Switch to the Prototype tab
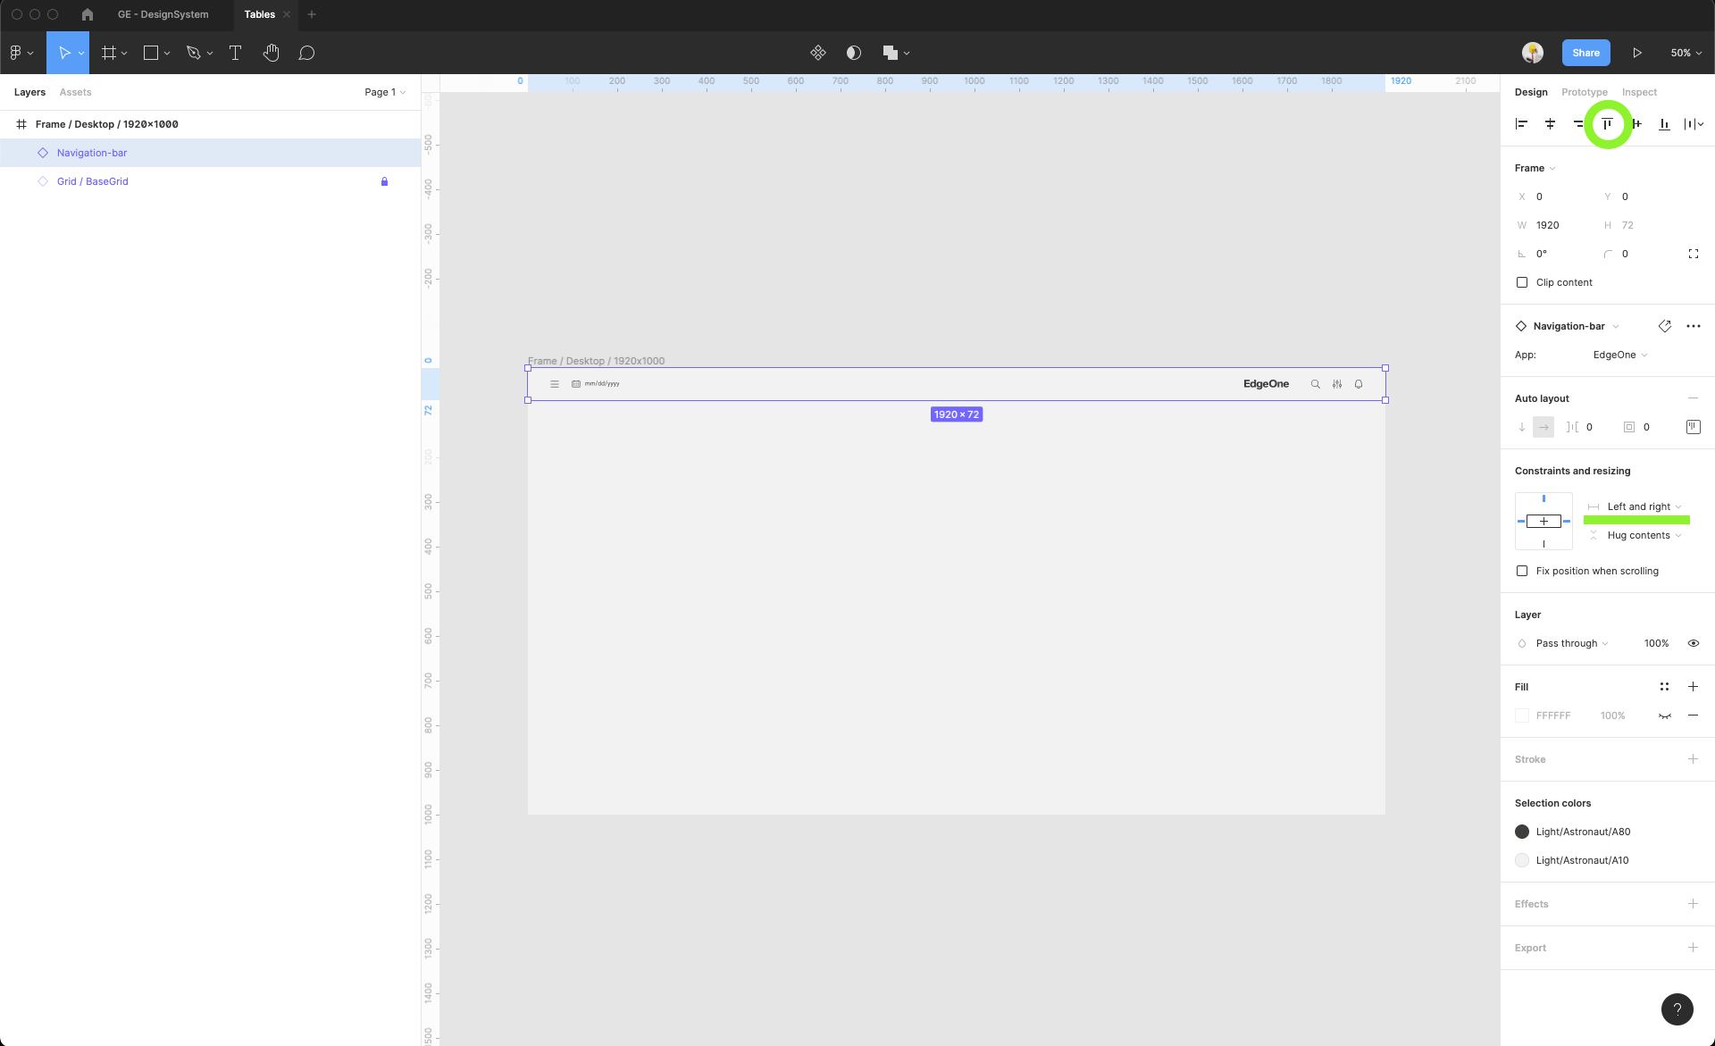Image resolution: width=1715 pixels, height=1046 pixels. [x=1584, y=92]
